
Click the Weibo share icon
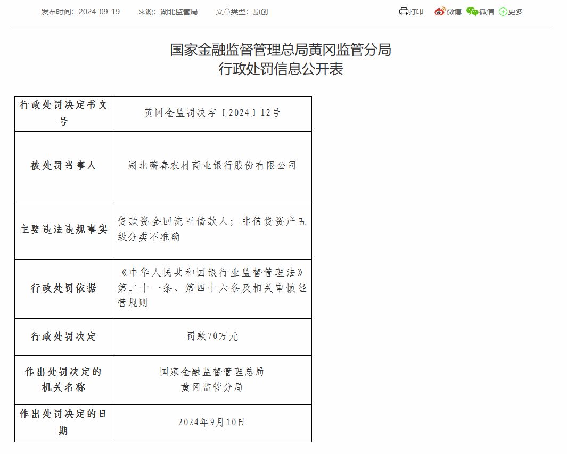[x=440, y=12]
